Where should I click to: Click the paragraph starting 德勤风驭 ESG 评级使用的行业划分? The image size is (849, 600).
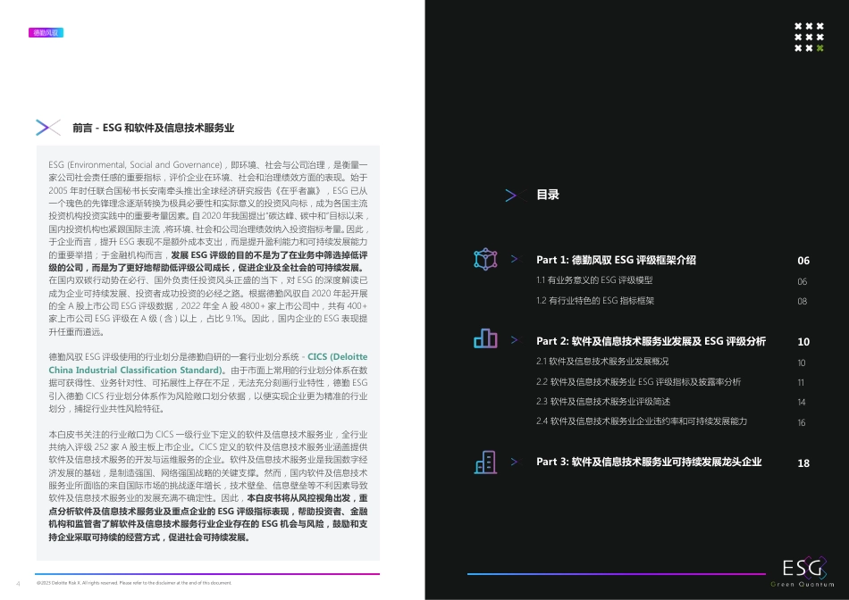pyautogui.click(x=208, y=382)
